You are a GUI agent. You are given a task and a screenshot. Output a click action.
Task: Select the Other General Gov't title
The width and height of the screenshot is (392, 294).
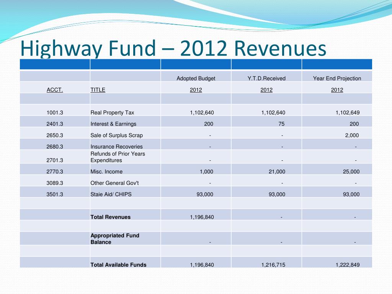click(114, 183)
